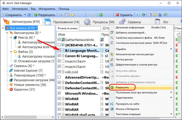Click the Удалить toolbar button
This screenshot has height=120, width=182.
pyautogui.click(x=124, y=15)
